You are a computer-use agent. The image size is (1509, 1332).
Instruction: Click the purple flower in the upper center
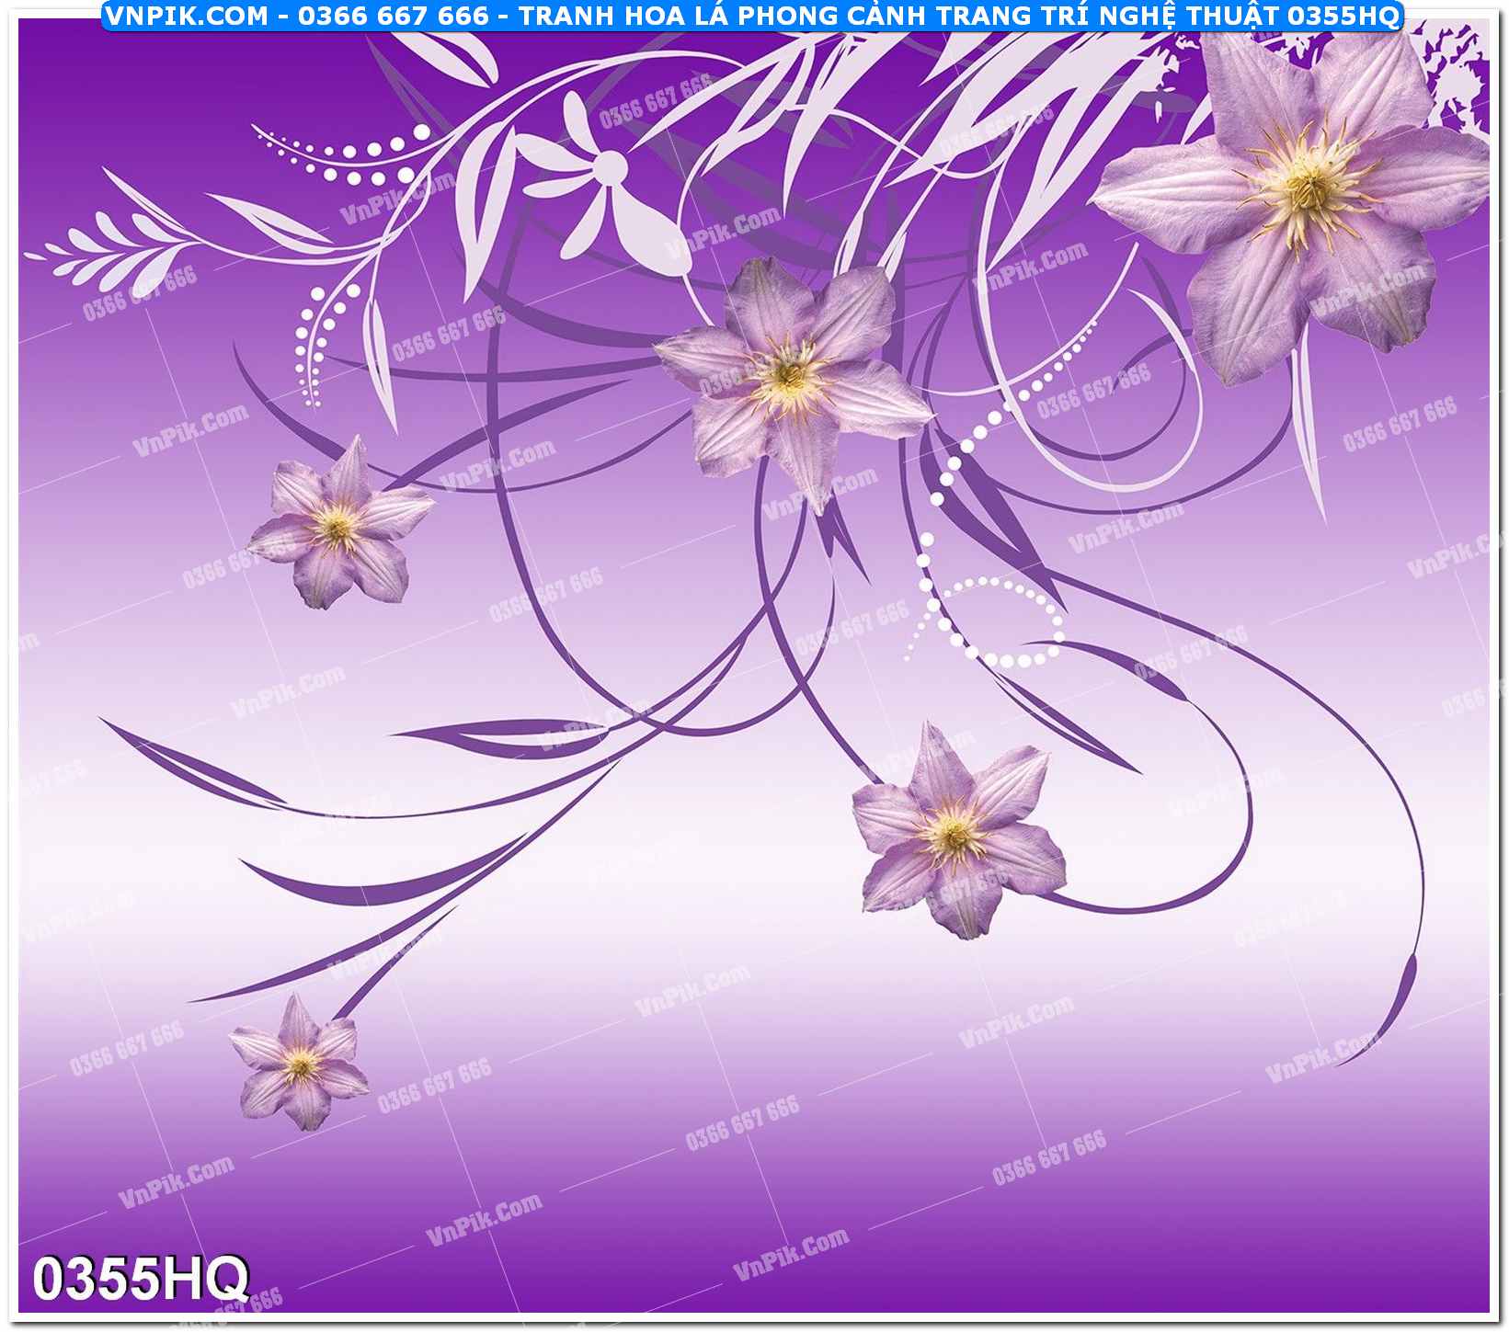(789, 377)
